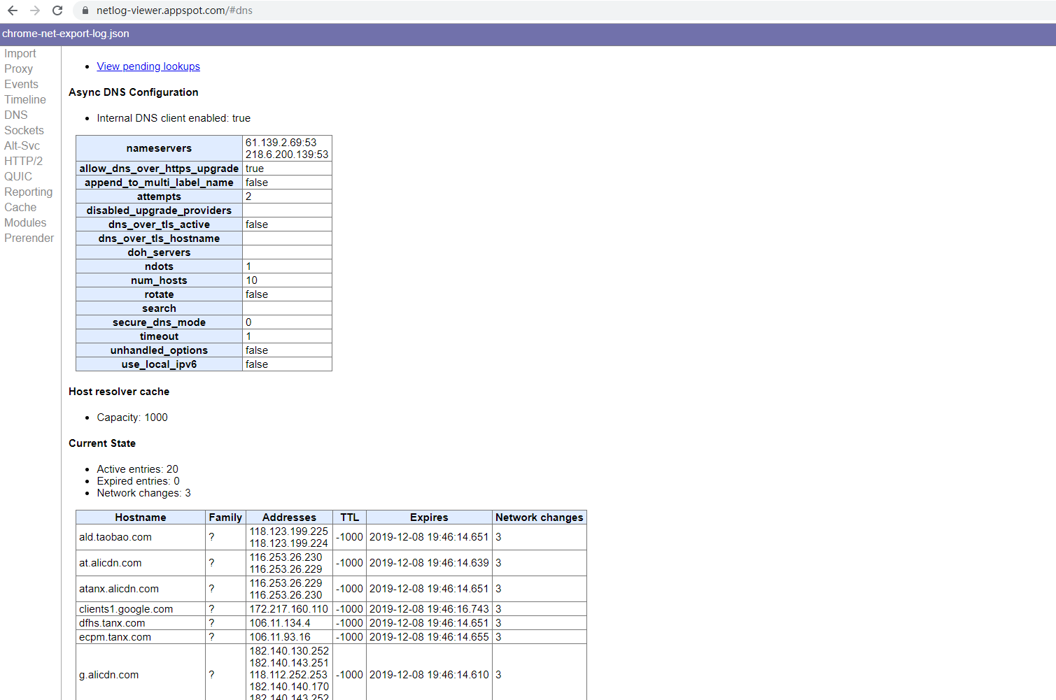Image resolution: width=1056 pixels, height=700 pixels.
Task: Click allow_dns_over_https_upgrade label
Action: pos(159,169)
